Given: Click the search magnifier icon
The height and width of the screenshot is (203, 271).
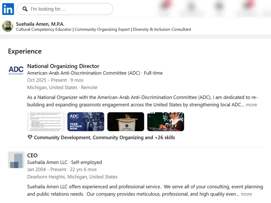Looking at the screenshot, I should point(25,9).
